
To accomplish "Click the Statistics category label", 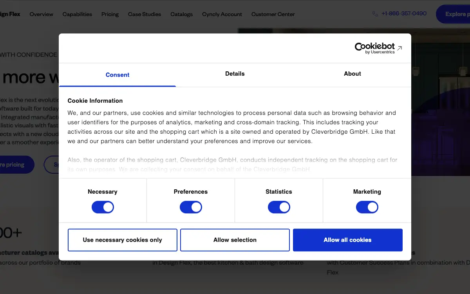I will pos(279,192).
